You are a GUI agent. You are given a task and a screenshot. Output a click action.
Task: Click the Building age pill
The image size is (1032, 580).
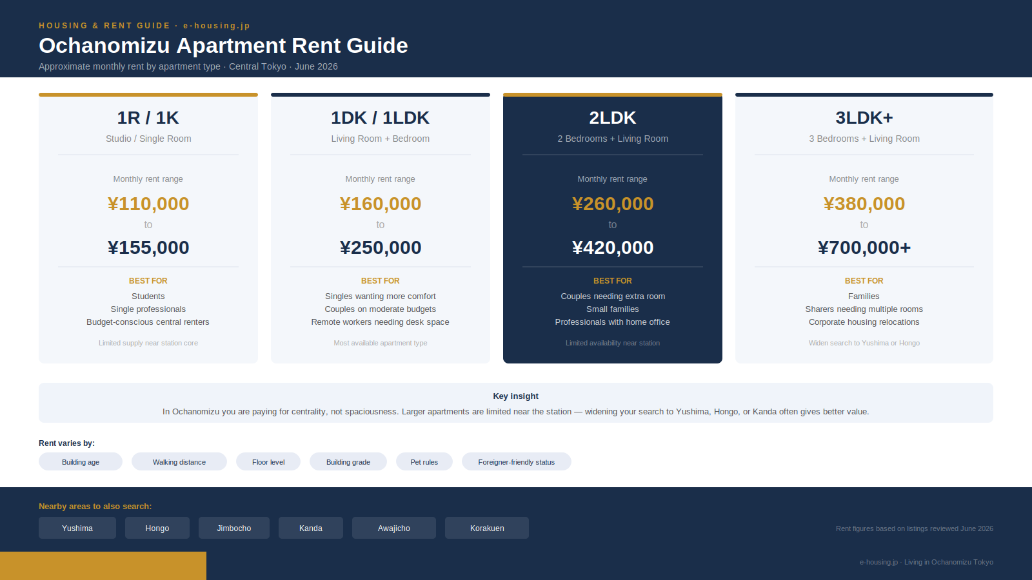pos(81,461)
